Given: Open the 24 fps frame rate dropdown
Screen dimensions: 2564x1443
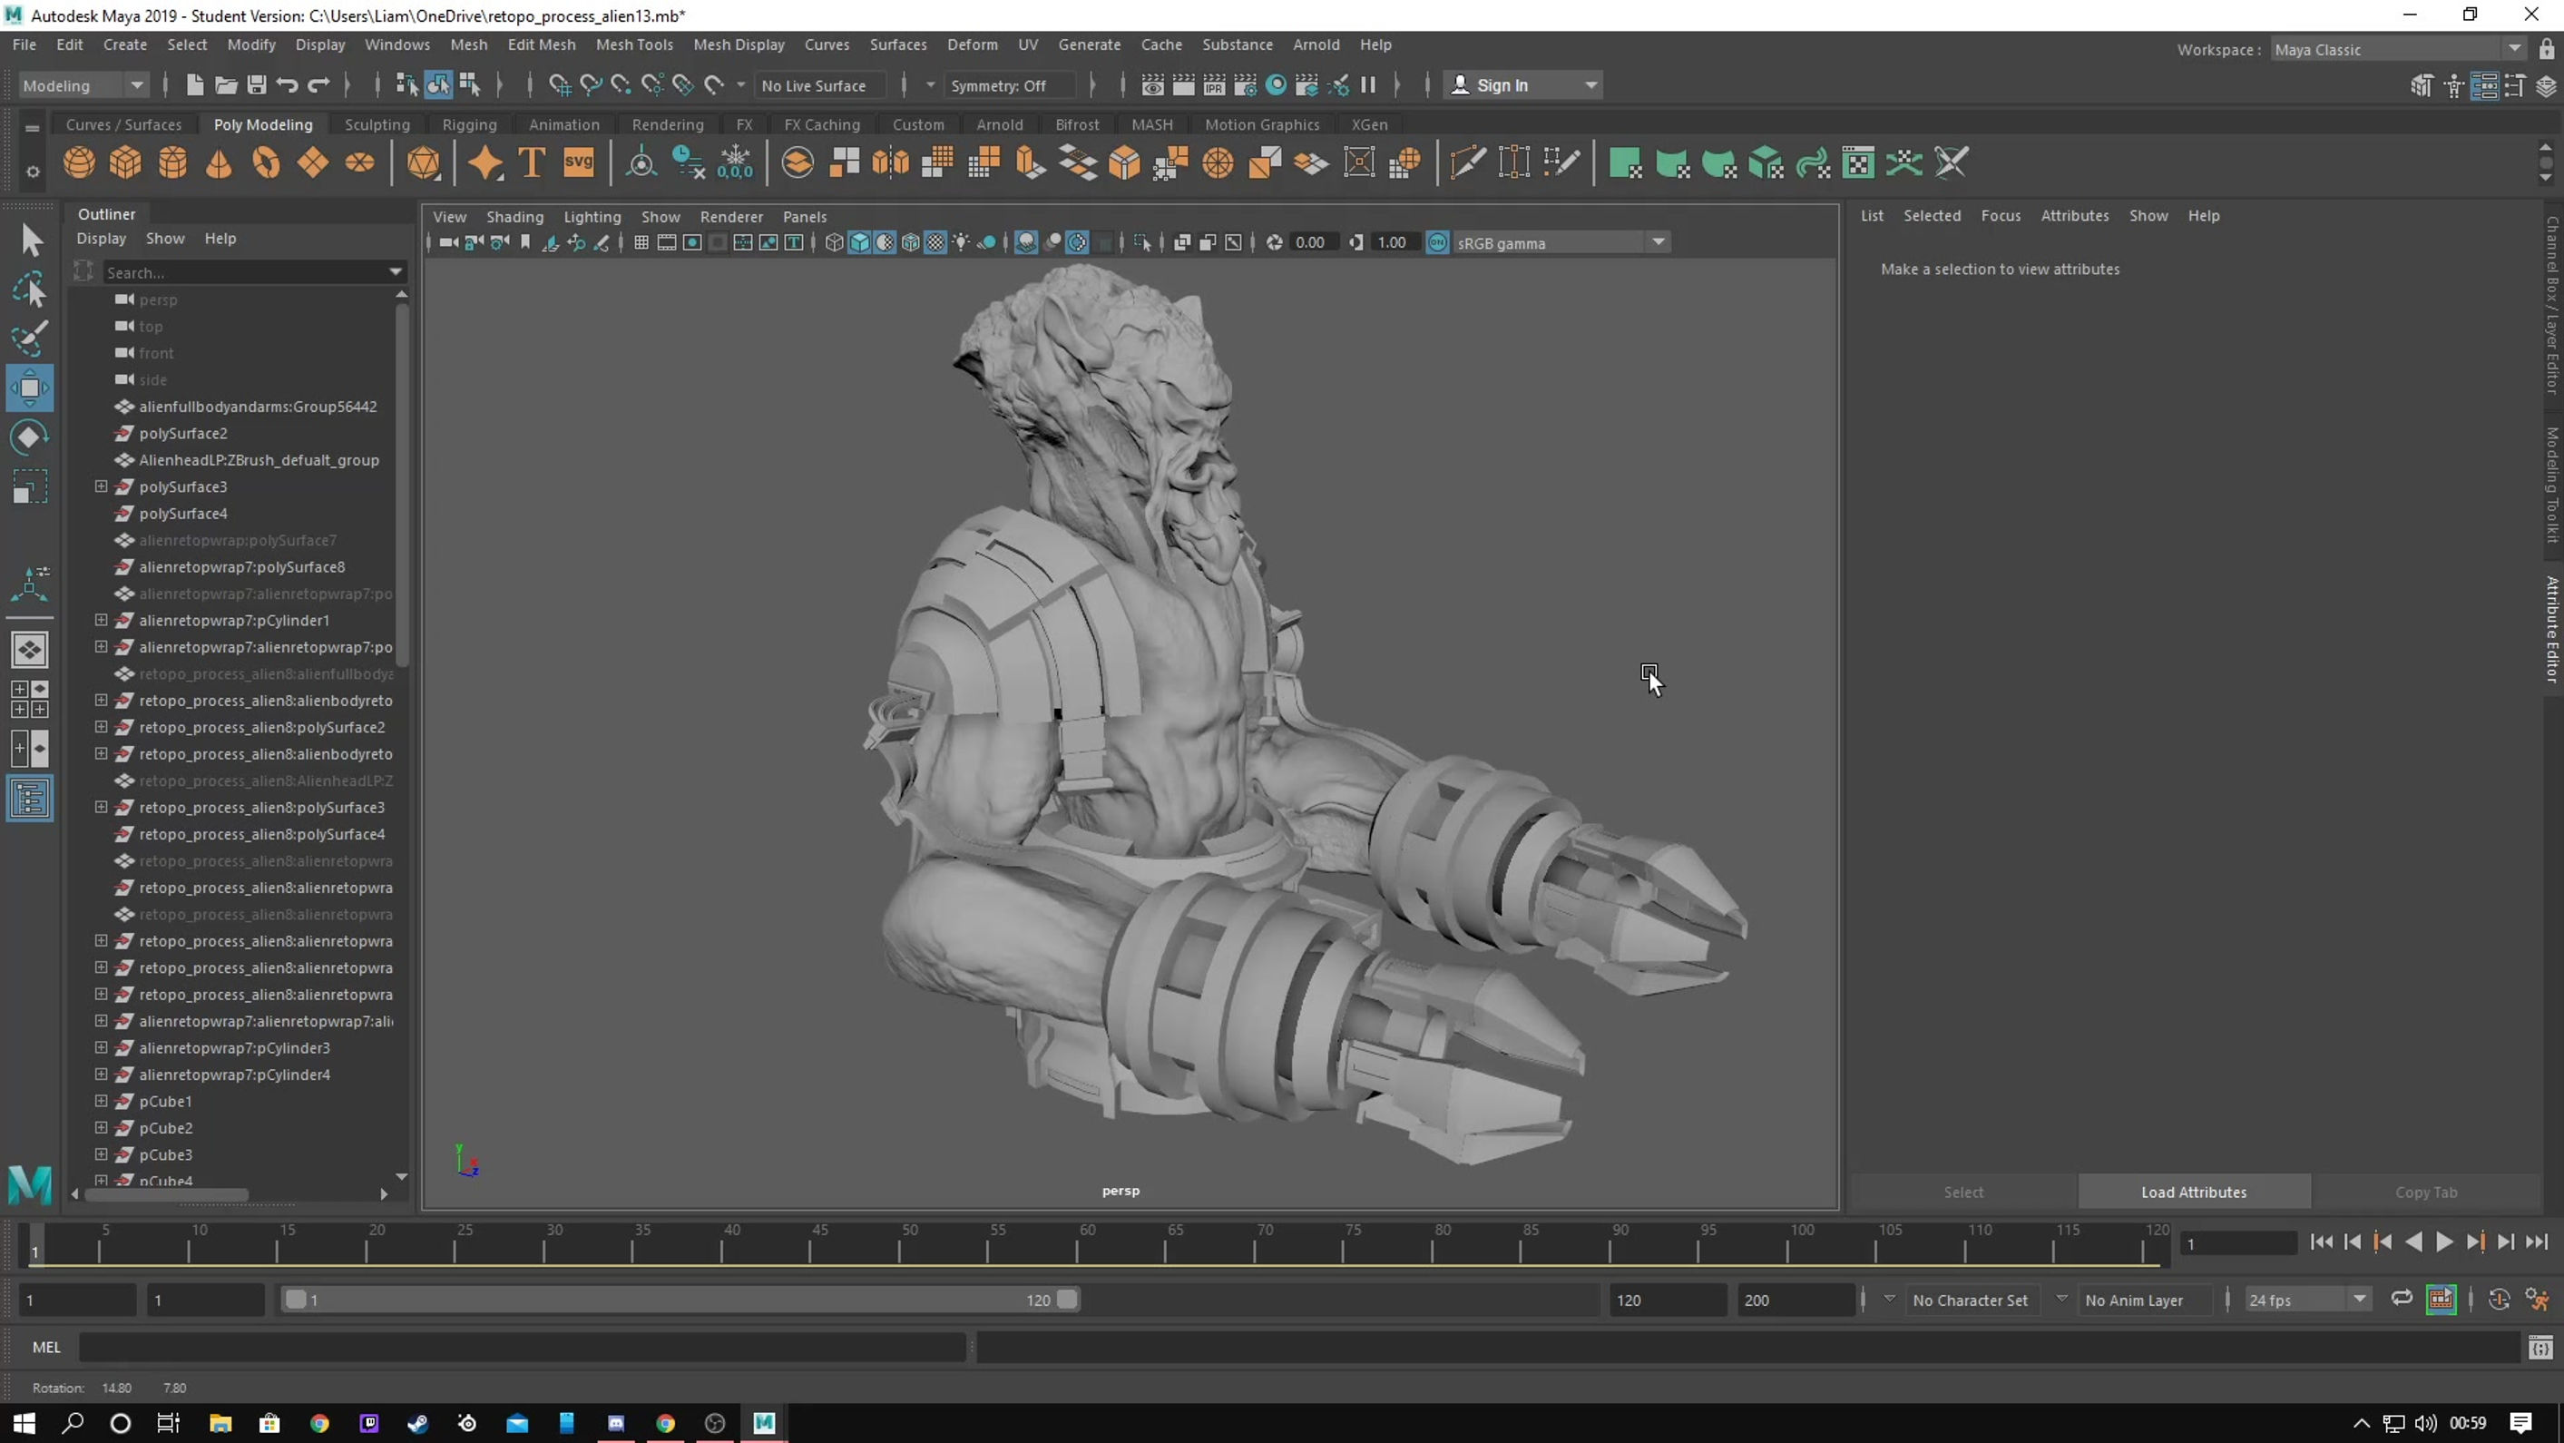Looking at the screenshot, I should (2307, 1300).
